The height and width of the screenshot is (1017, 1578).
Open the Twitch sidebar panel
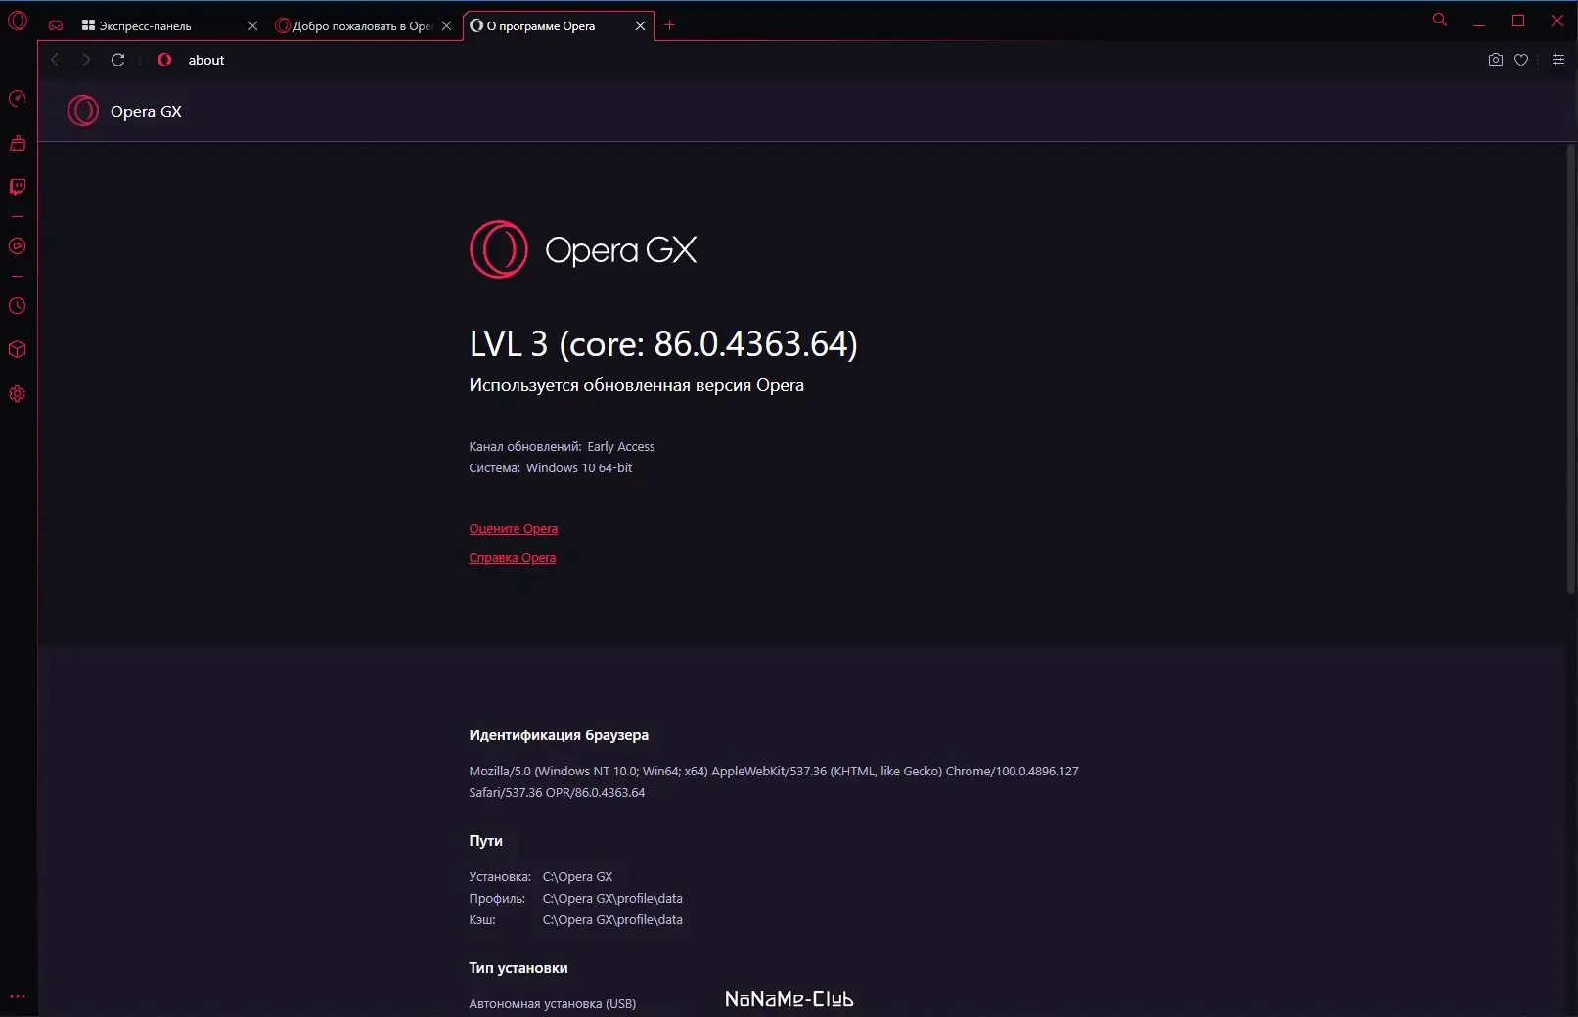click(18, 187)
